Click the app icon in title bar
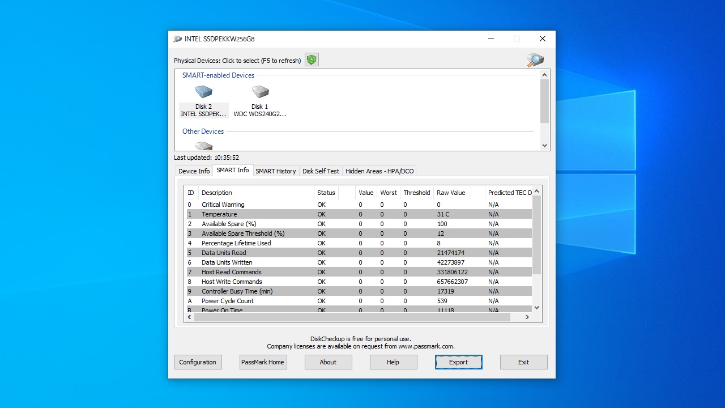Viewport: 725px width, 408px height. pyautogui.click(x=178, y=39)
